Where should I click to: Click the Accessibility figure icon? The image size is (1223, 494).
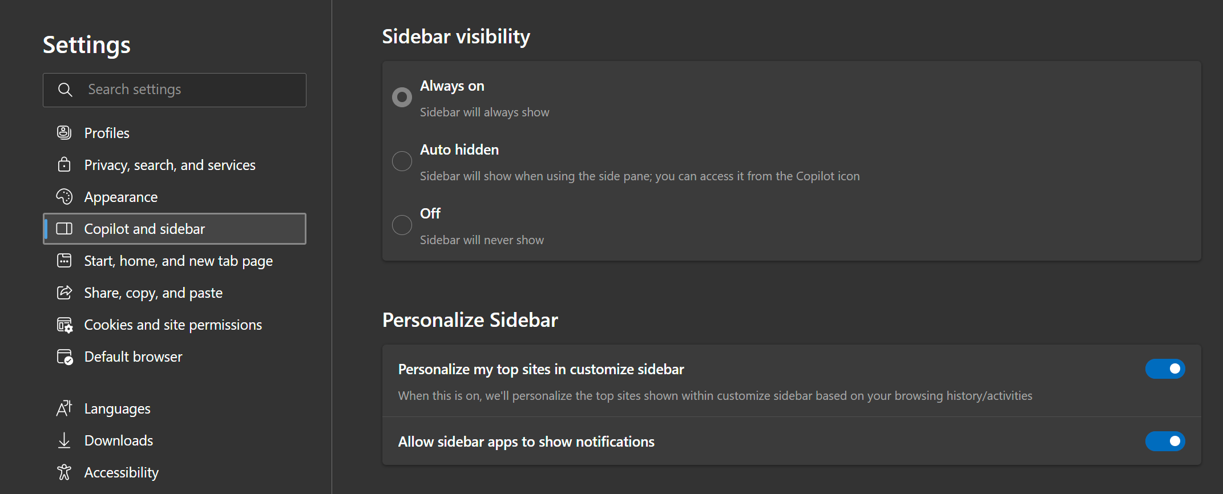click(64, 472)
